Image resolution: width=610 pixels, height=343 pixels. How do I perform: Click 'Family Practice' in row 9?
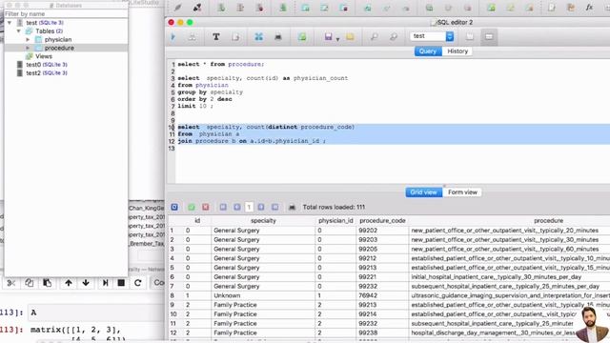263,305
